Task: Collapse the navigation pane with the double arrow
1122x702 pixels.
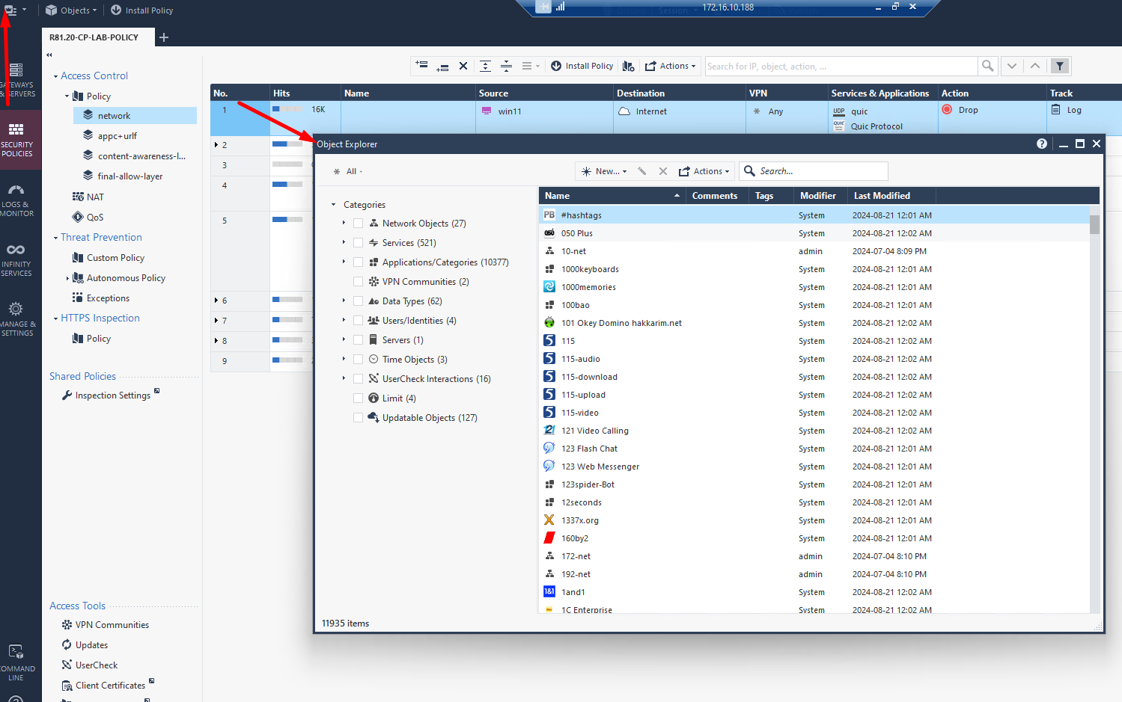Action: tap(49, 55)
